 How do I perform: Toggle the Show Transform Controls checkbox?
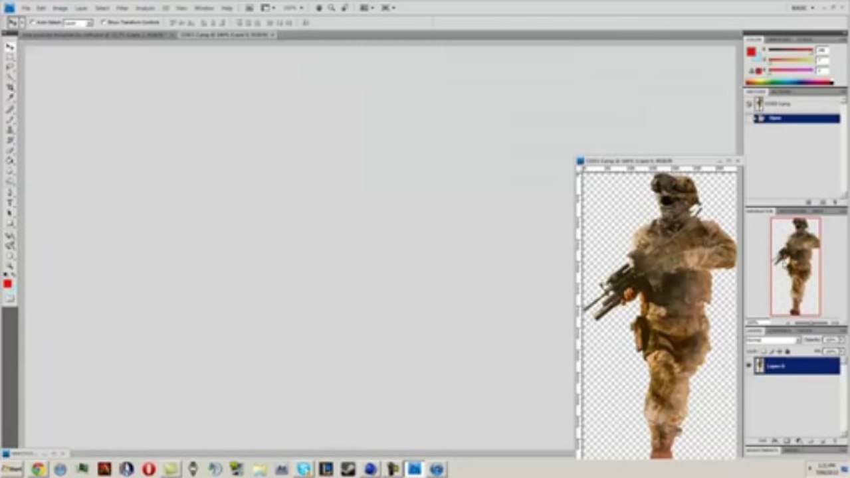tap(104, 23)
